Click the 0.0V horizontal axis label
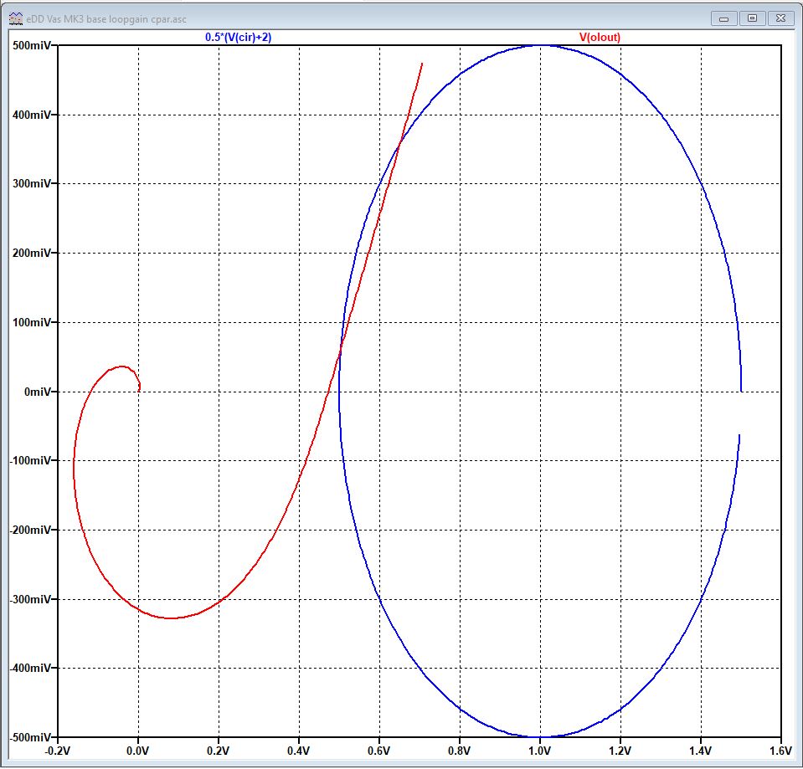 click(138, 751)
